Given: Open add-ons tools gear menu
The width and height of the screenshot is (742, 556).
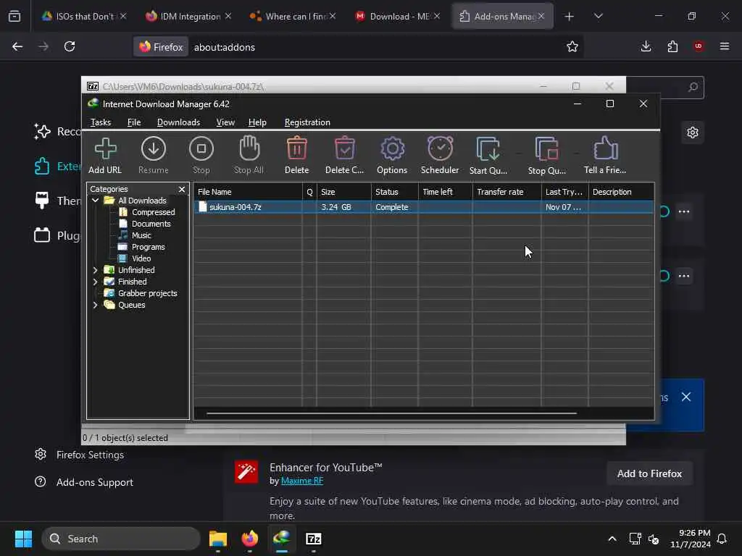Looking at the screenshot, I should (693, 132).
